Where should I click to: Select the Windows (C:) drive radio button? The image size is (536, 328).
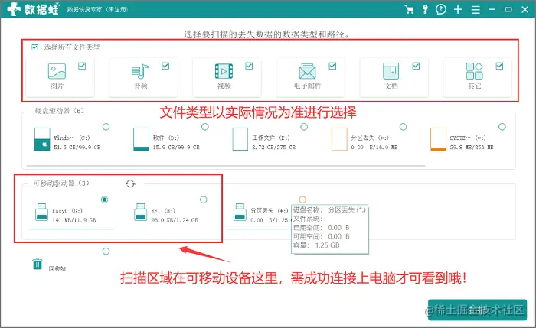tap(106, 127)
